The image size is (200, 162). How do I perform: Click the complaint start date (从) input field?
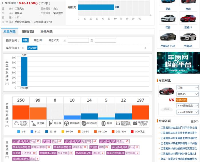click(x=78, y=40)
